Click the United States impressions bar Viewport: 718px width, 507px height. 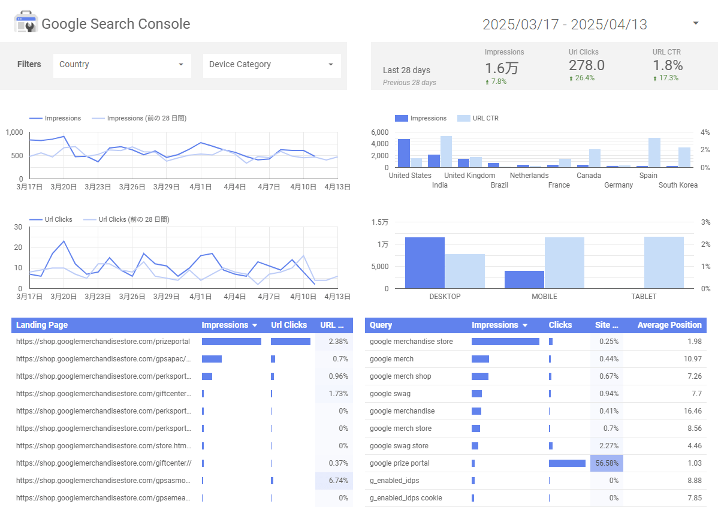pos(404,153)
